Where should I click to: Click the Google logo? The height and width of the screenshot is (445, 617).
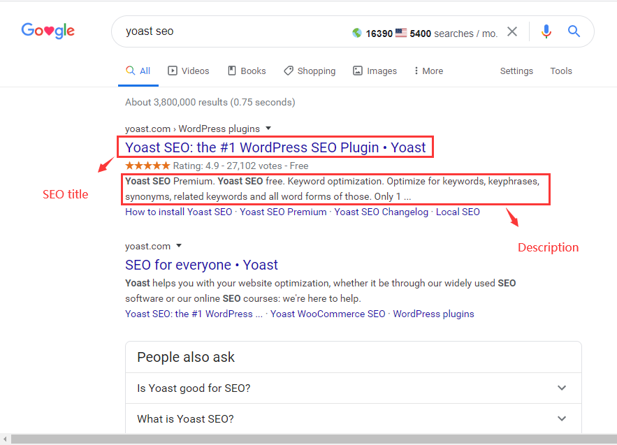pos(48,30)
